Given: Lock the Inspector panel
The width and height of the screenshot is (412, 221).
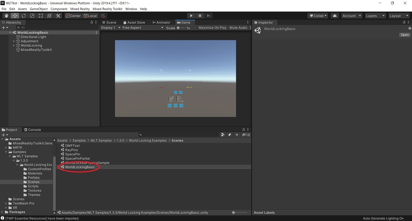Looking at the screenshot, I should [404, 22].
